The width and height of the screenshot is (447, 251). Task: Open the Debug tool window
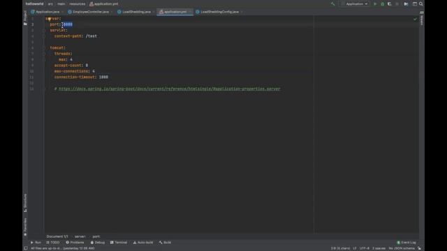tap(98, 243)
